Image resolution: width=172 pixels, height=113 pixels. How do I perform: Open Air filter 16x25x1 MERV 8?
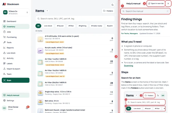point(75,74)
